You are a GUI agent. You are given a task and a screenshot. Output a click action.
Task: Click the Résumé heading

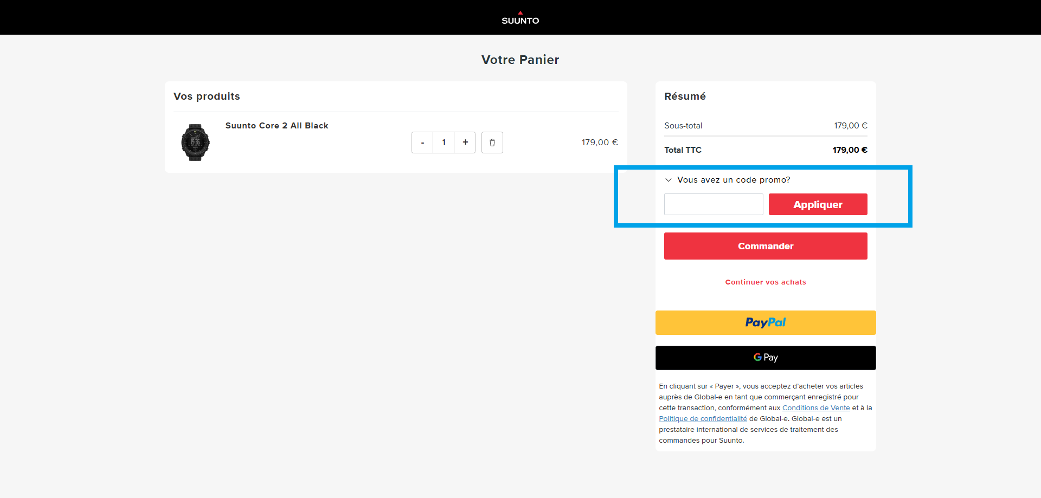pyautogui.click(x=685, y=96)
